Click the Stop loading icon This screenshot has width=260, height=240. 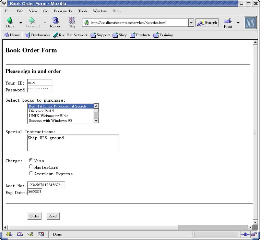72,20
